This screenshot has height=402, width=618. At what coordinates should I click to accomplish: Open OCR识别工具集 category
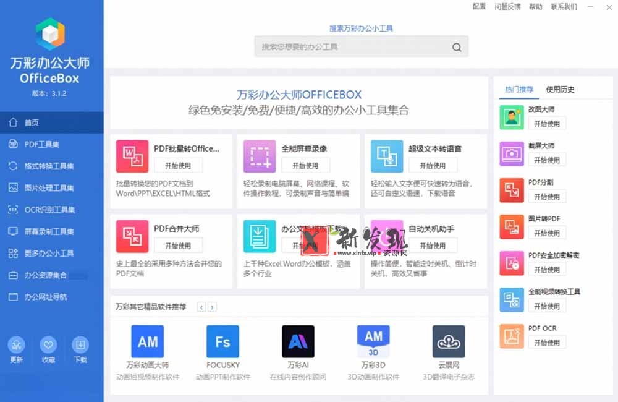pos(52,210)
